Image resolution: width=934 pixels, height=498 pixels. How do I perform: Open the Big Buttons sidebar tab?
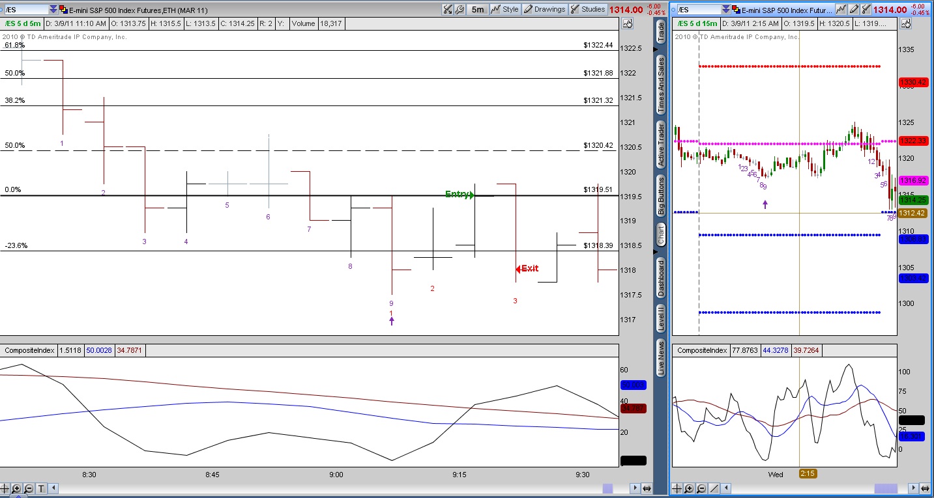(x=660, y=197)
